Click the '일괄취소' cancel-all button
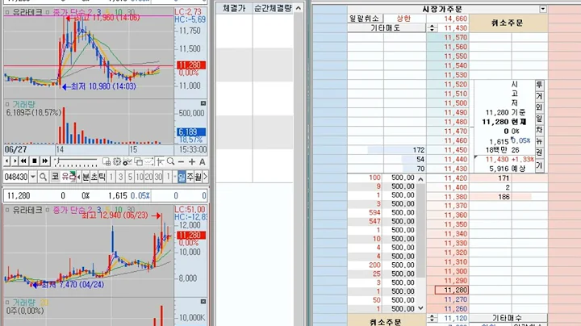581x326 pixels. (365, 18)
